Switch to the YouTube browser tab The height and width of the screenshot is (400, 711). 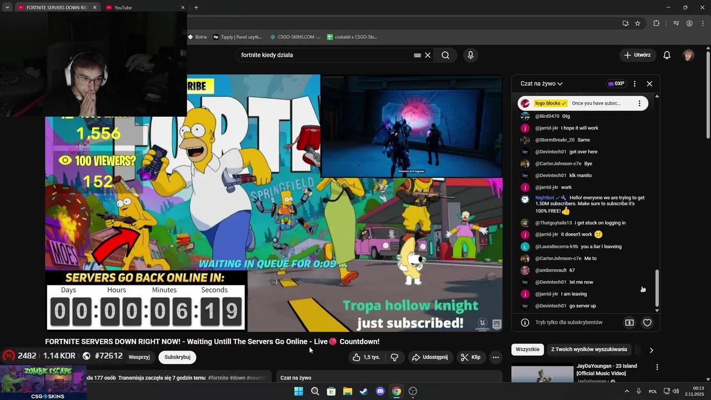(142, 7)
